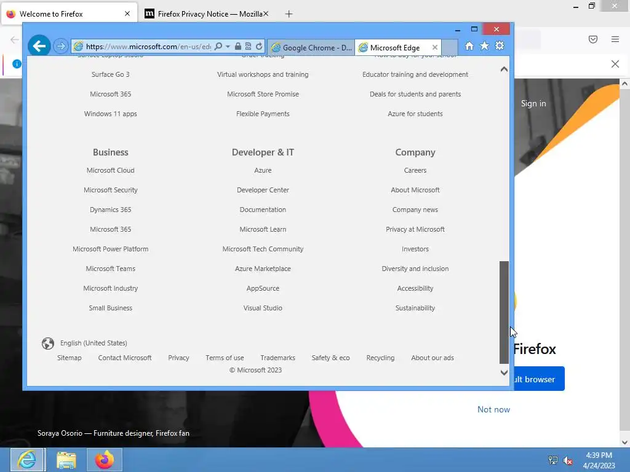Open Accessibility link under Company
630x472 pixels.
[x=415, y=288]
